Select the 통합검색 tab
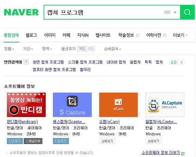This screenshot has width=196, height=157. tap(11, 35)
